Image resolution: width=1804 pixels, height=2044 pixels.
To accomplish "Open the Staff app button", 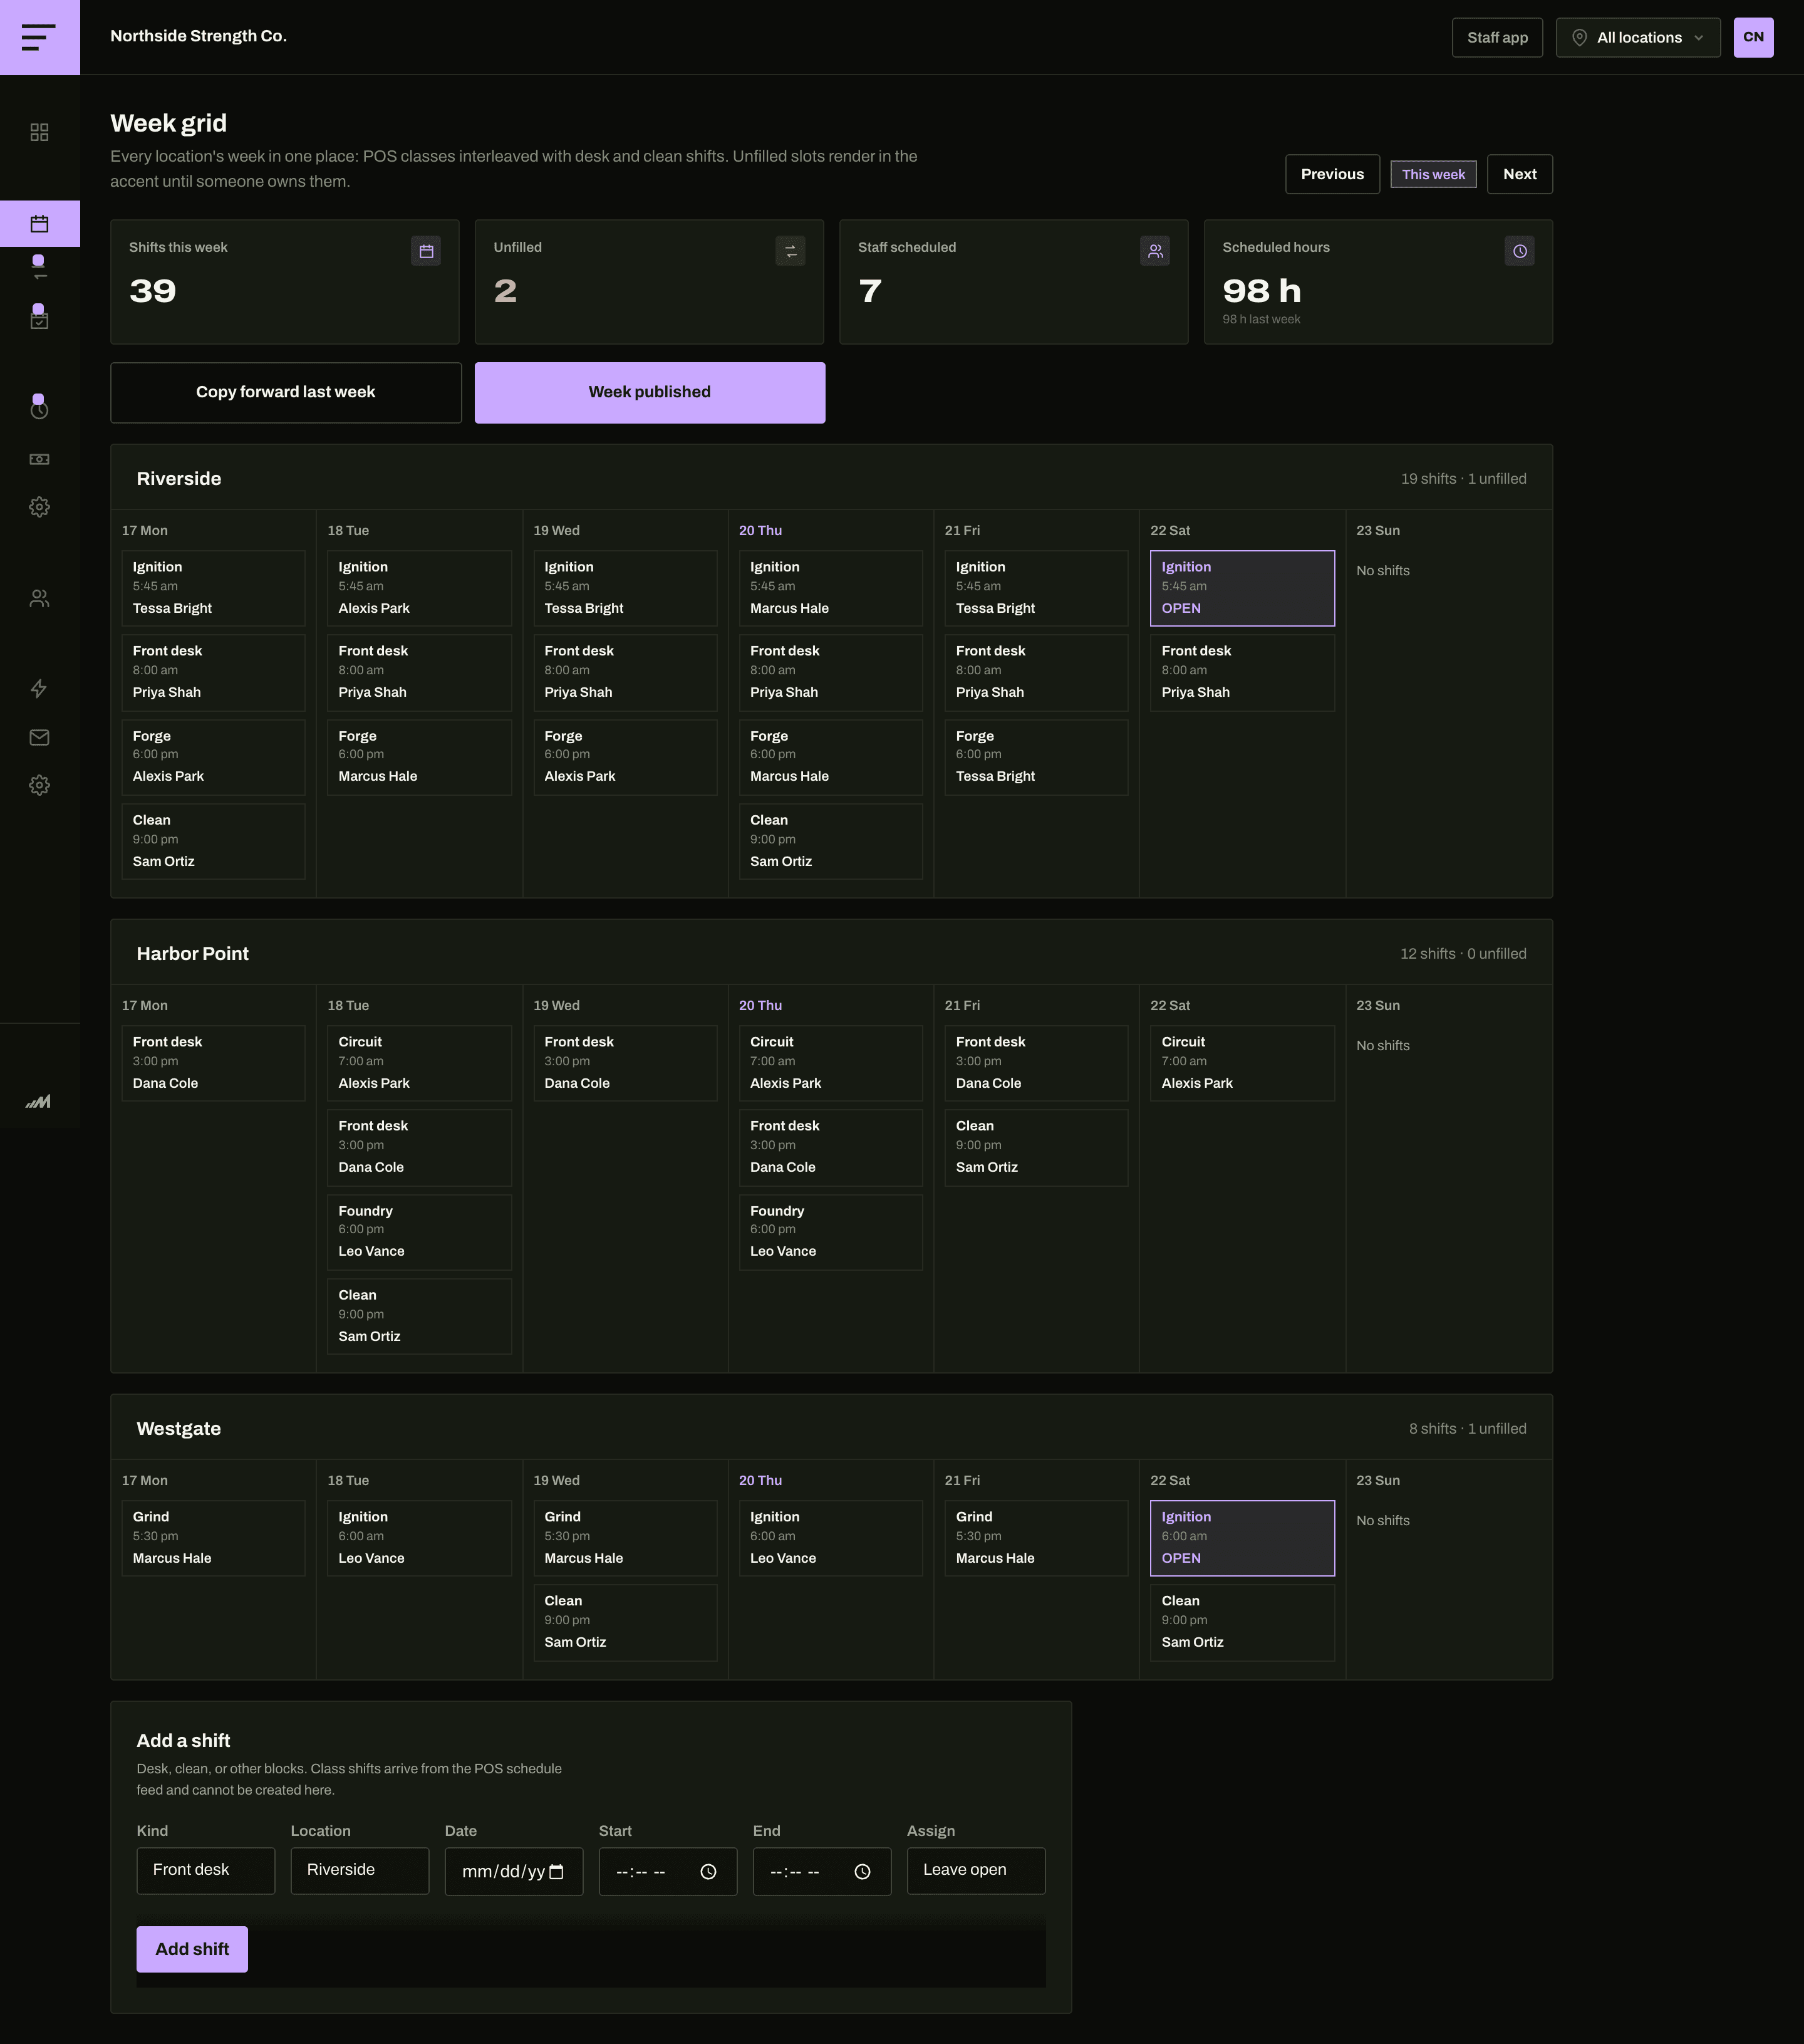I will (1497, 38).
